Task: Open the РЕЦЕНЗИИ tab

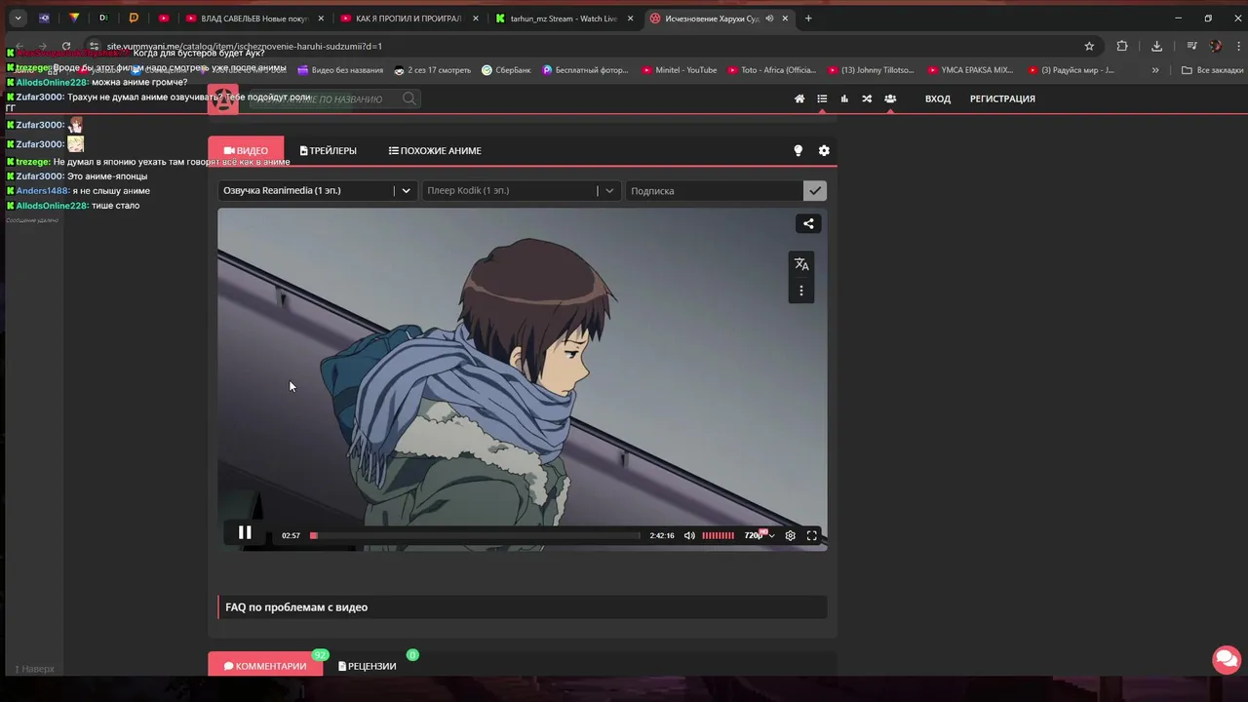Action: pyautogui.click(x=368, y=666)
